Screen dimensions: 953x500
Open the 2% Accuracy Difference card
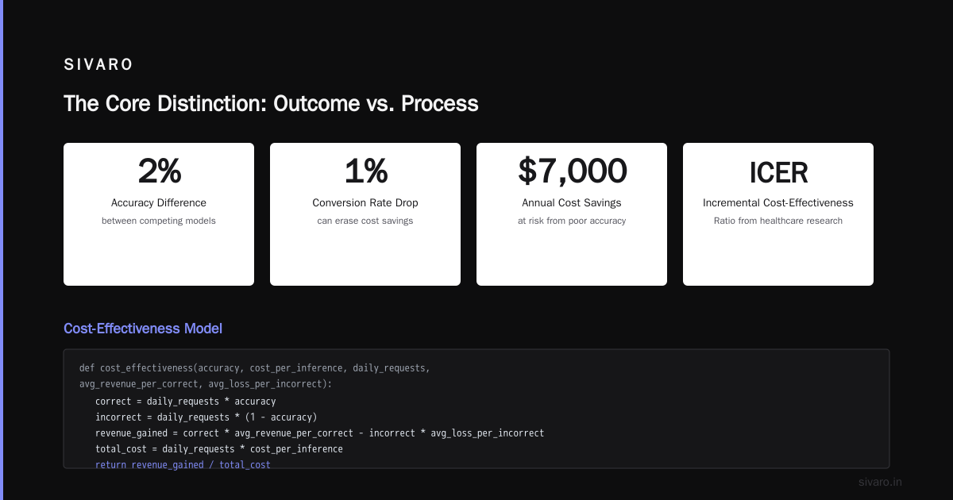point(159,214)
